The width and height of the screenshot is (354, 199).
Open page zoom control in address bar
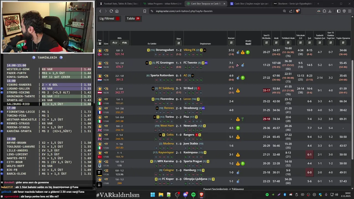pos(285,11)
